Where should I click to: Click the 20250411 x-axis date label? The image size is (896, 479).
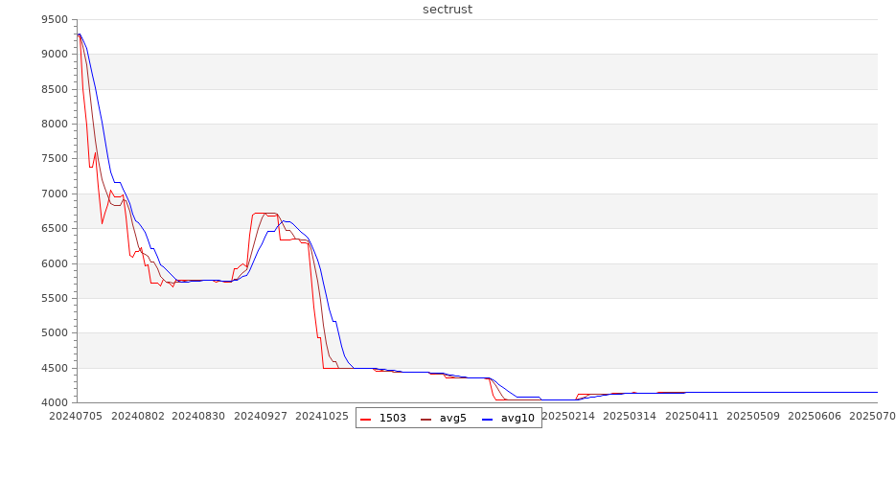[x=691, y=417]
